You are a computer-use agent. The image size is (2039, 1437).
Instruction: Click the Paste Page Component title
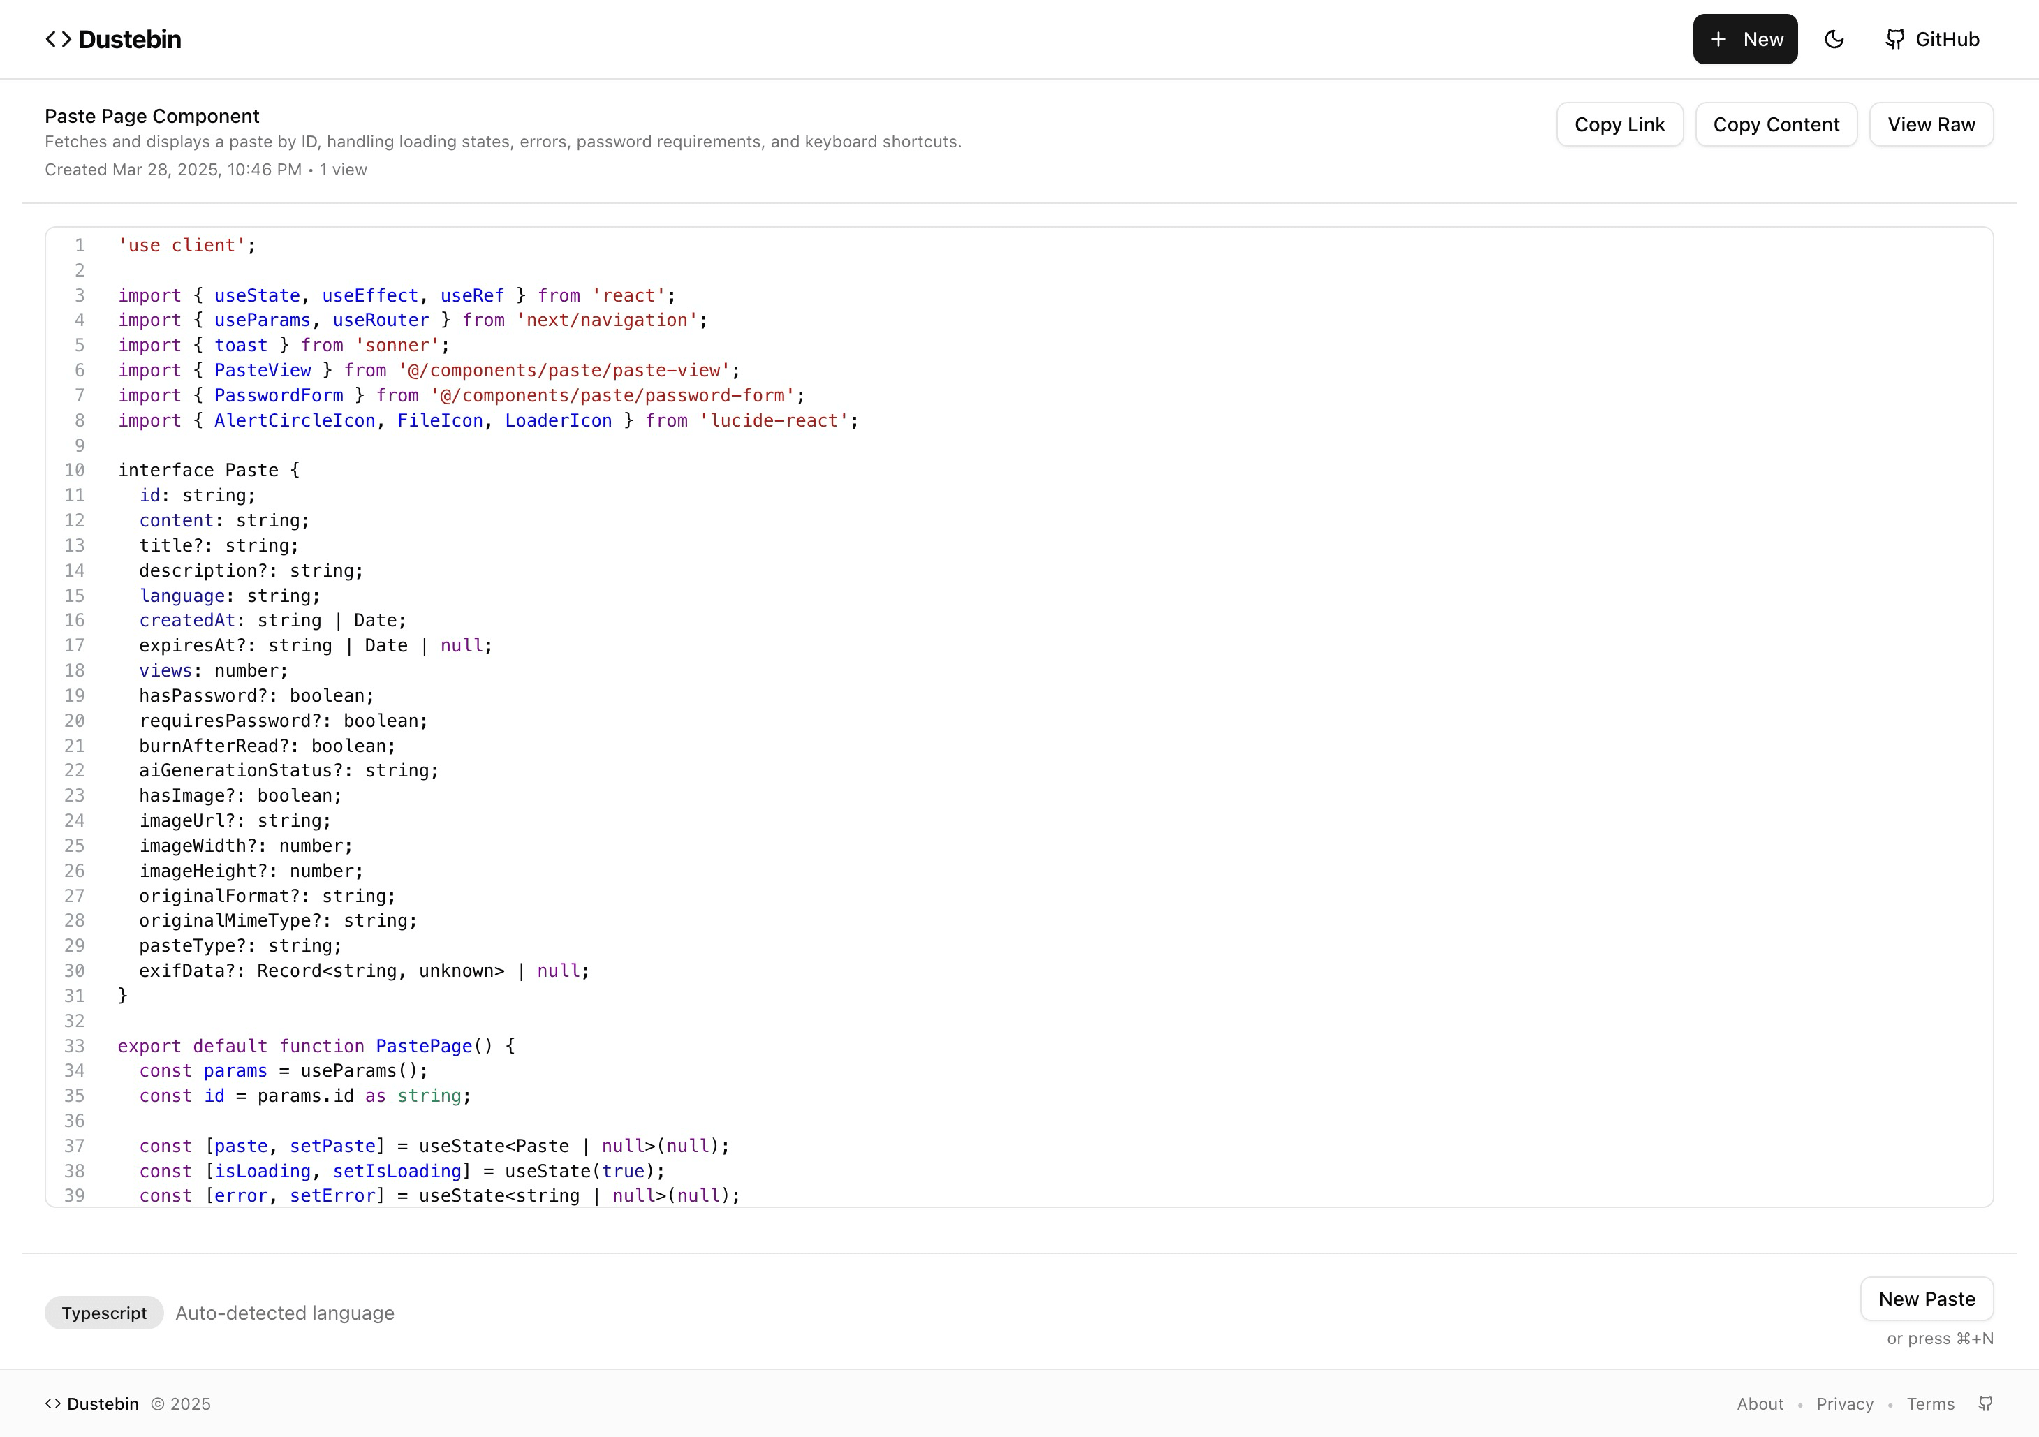click(x=152, y=117)
